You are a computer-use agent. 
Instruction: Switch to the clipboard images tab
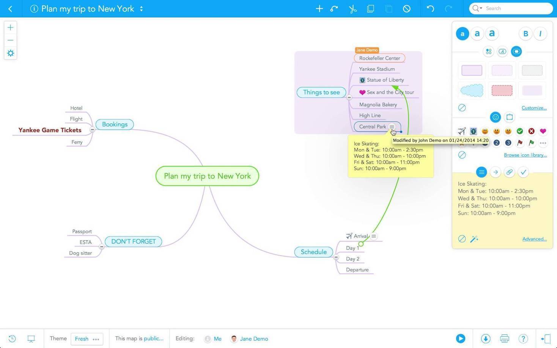click(510, 117)
